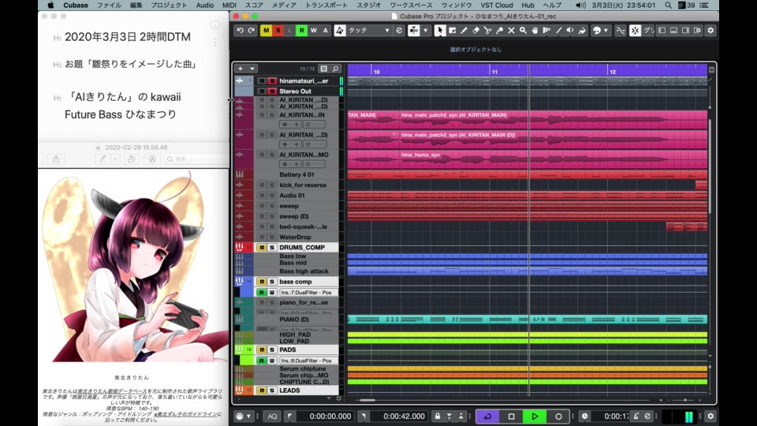The image size is (757, 426).
Task: Click the lock punch points icon
Action: click(438, 416)
